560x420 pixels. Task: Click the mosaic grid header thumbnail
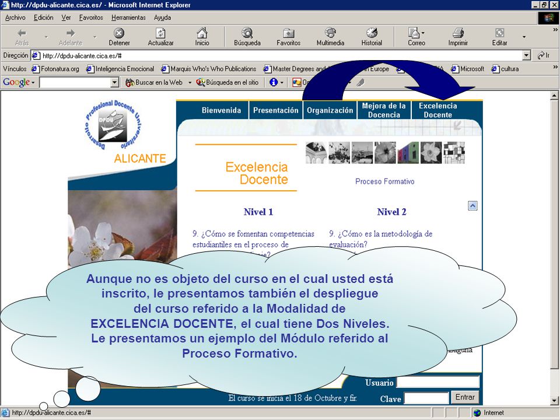(x=454, y=153)
